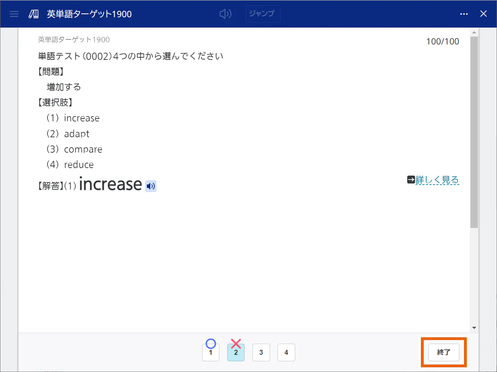Play pronunciation of increase
The width and height of the screenshot is (497, 372).
coord(151,186)
